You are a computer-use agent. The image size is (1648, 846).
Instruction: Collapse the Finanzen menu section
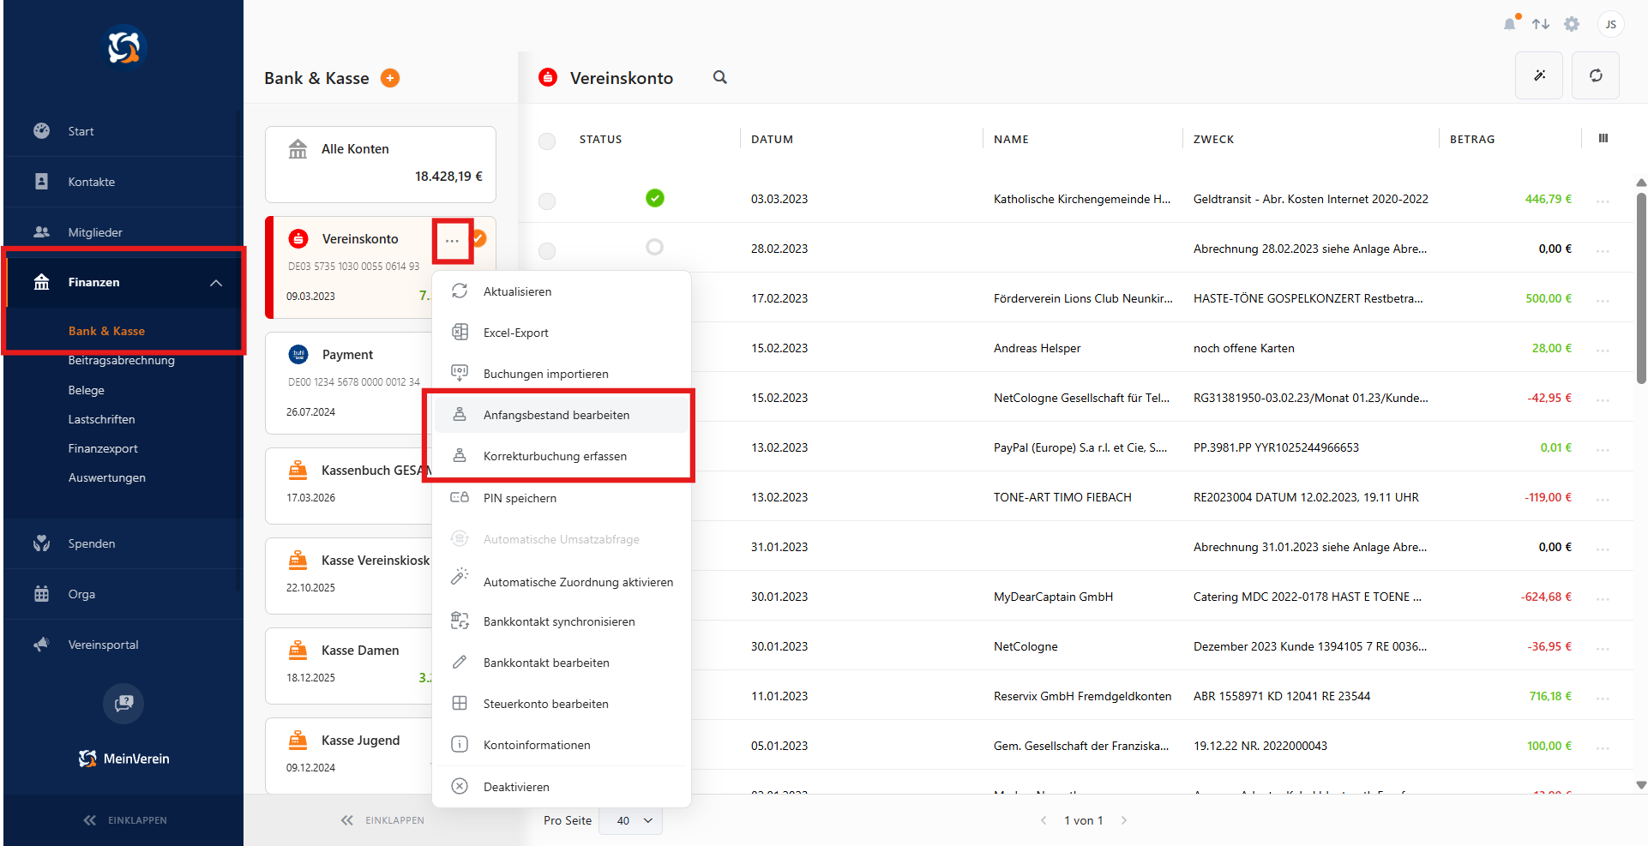216,283
